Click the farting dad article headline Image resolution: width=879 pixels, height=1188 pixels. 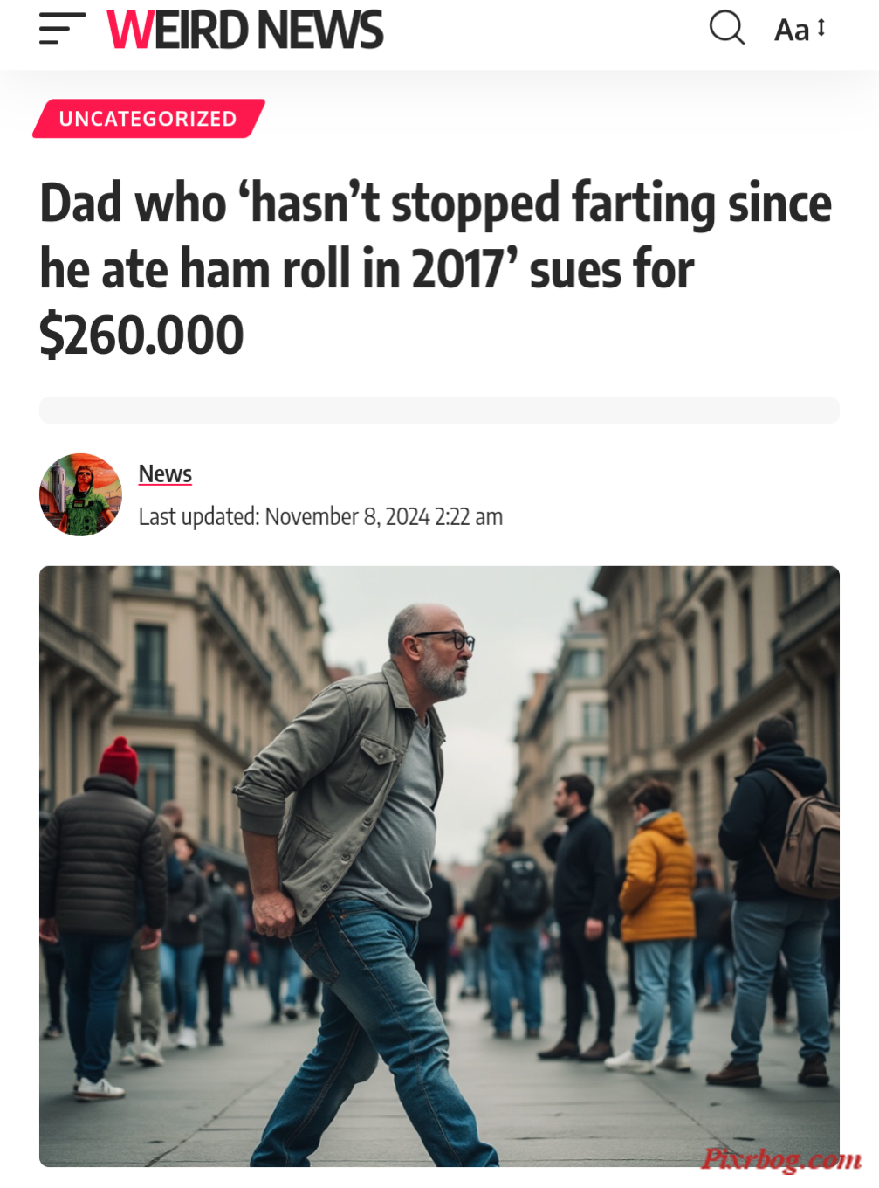(436, 268)
